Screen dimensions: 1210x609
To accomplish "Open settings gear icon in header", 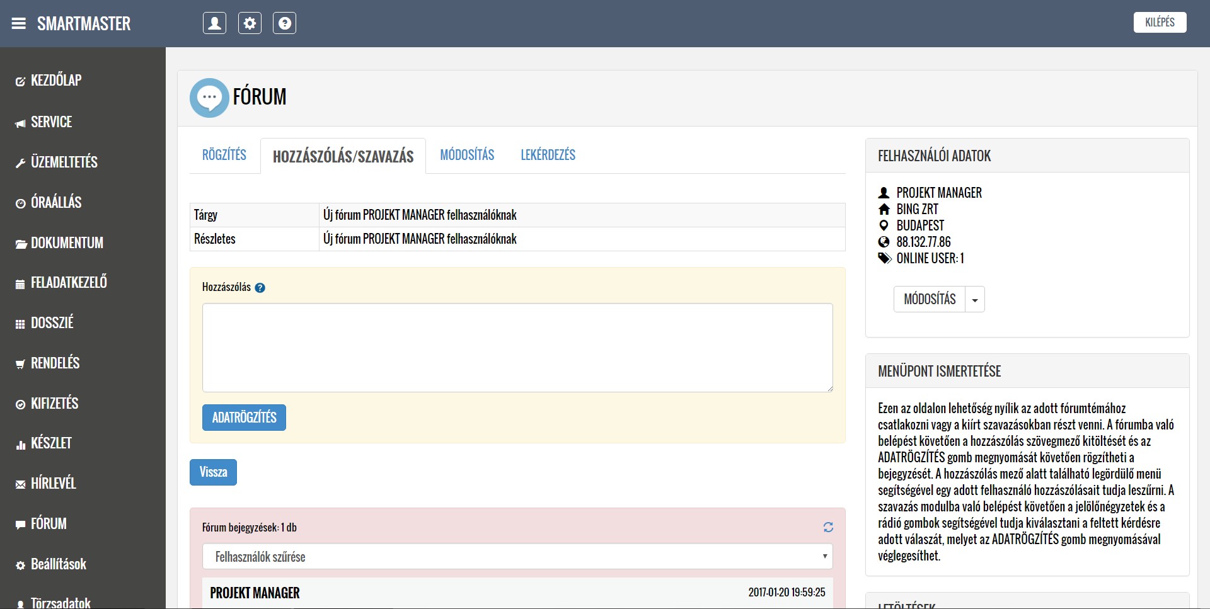I will pos(250,23).
